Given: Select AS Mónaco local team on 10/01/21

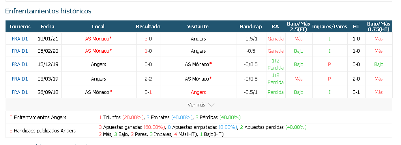Looking at the screenshot, I should click(98, 39).
